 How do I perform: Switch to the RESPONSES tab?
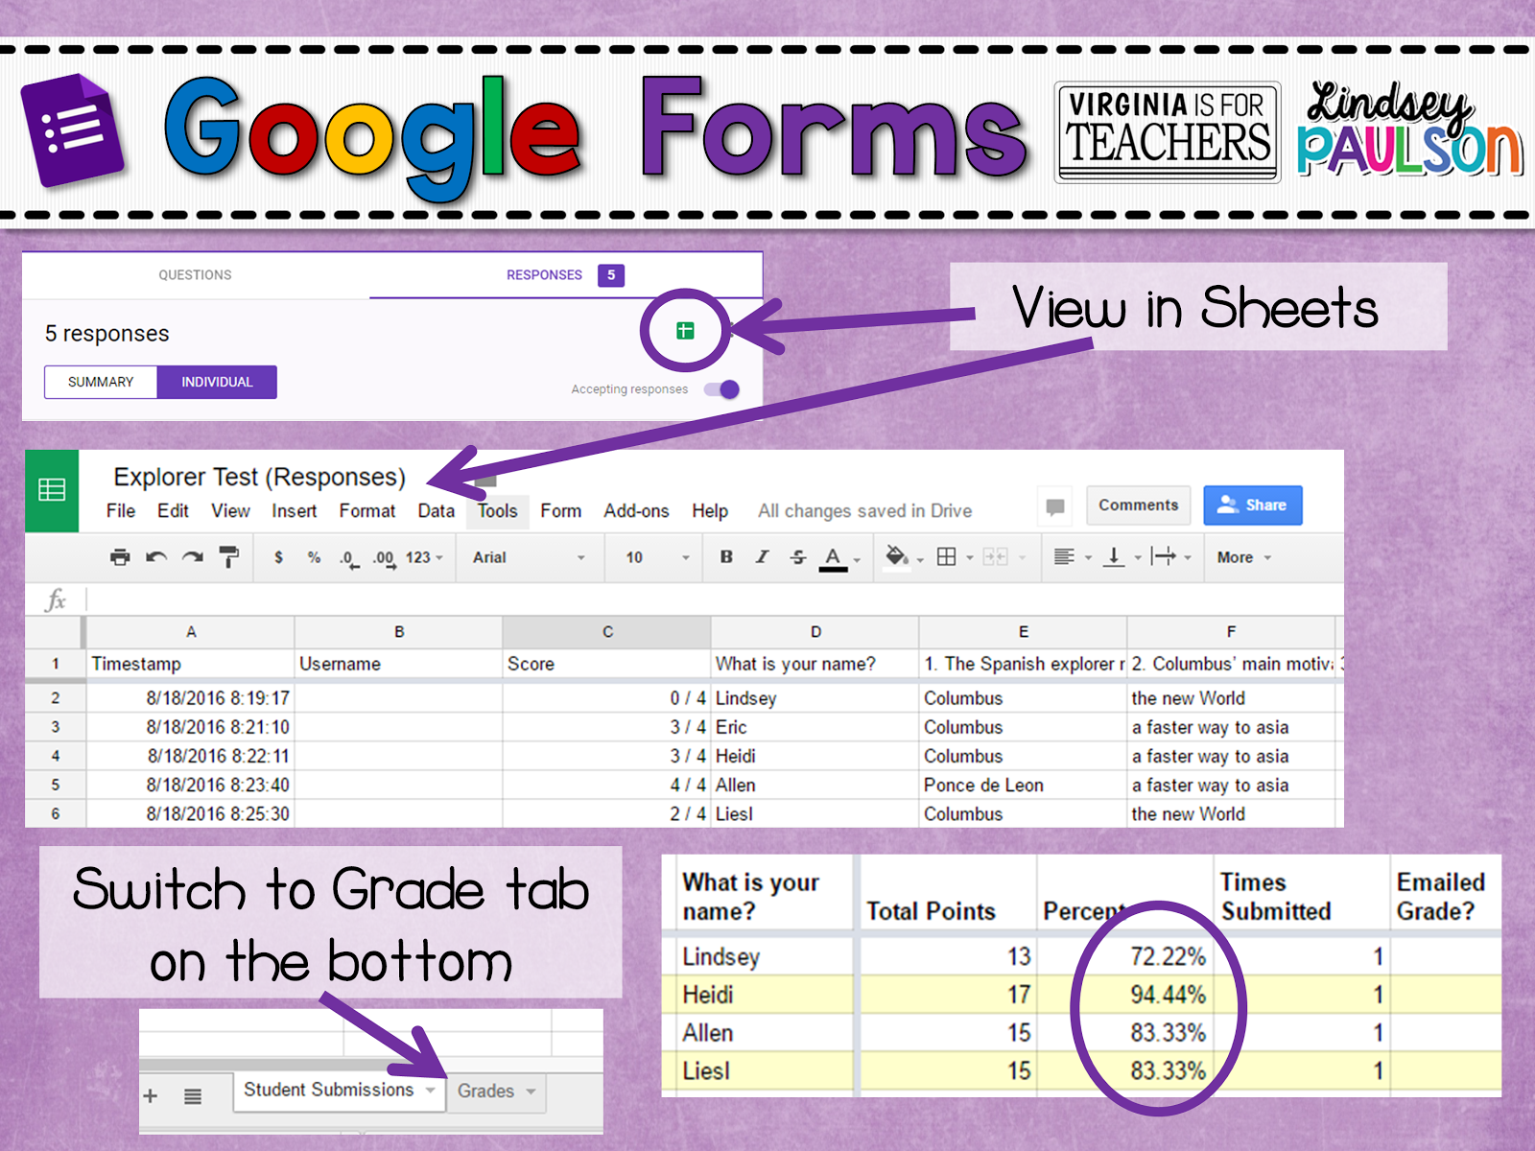pos(565,275)
